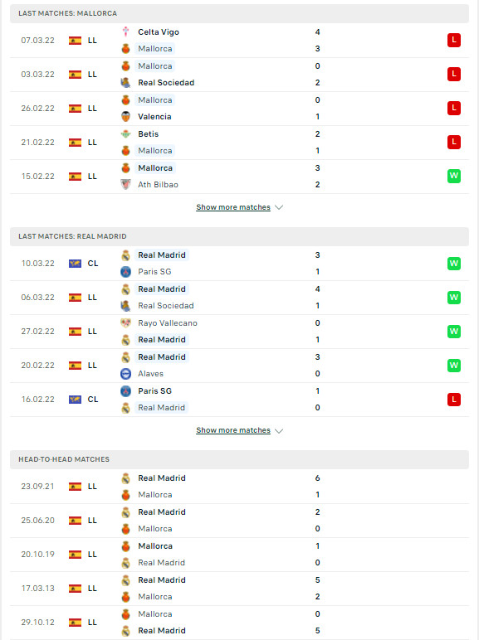Click the Celta Vigo club crest
Viewport: 479px width, 640px height.
pos(126,32)
